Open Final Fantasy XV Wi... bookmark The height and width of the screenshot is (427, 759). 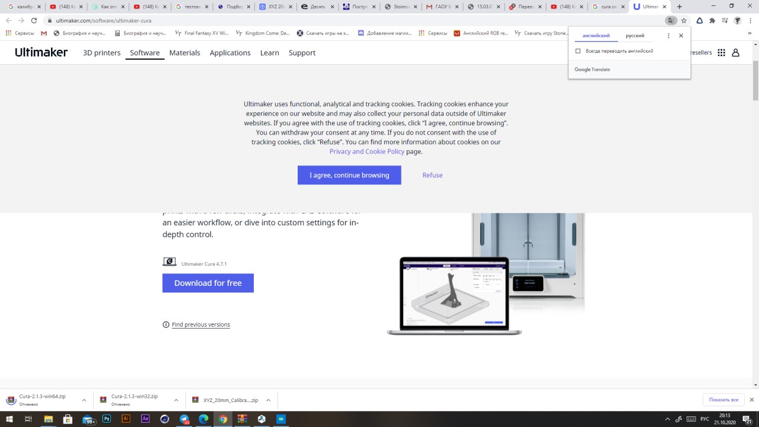click(202, 33)
